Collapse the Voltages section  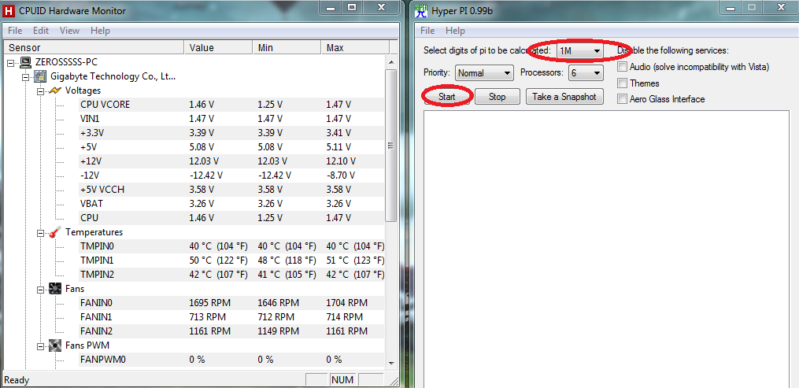41,91
